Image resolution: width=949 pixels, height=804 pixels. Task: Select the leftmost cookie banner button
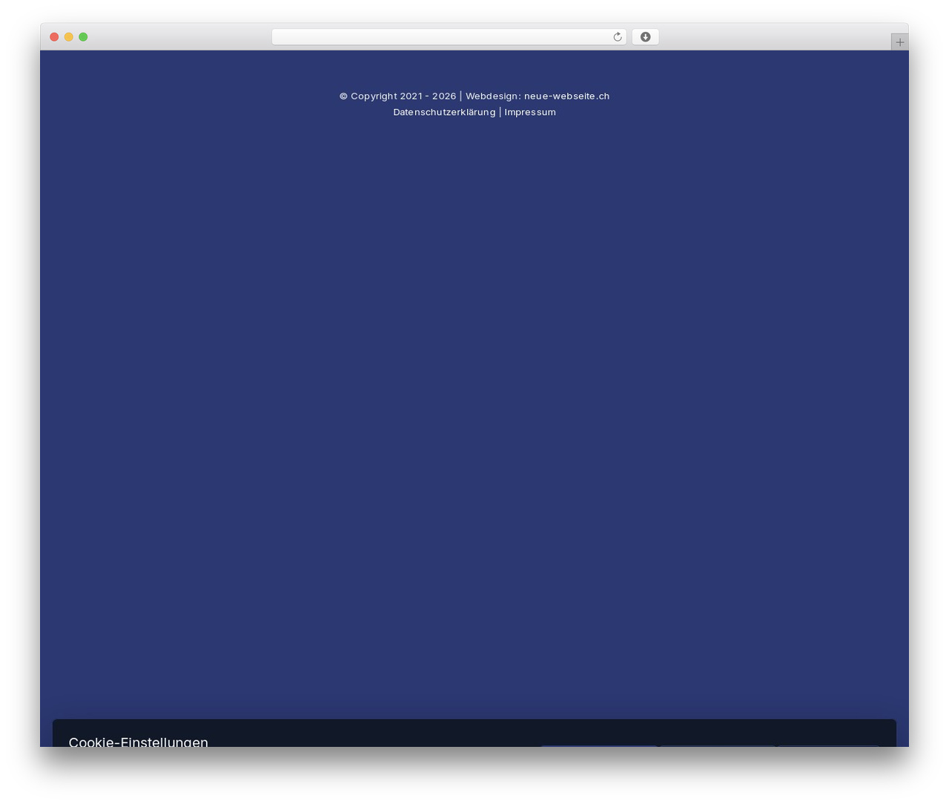coord(599,745)
